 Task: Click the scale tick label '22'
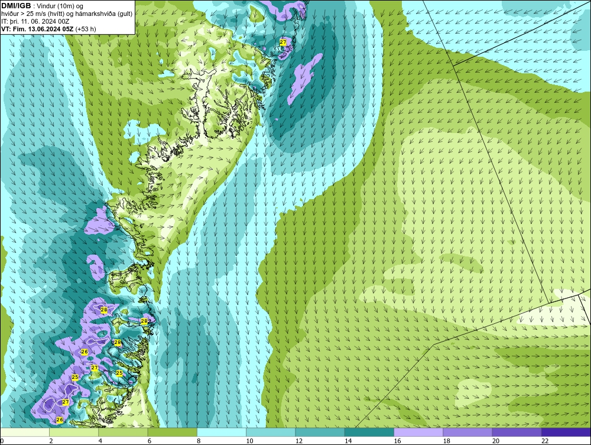click(545, 441)
